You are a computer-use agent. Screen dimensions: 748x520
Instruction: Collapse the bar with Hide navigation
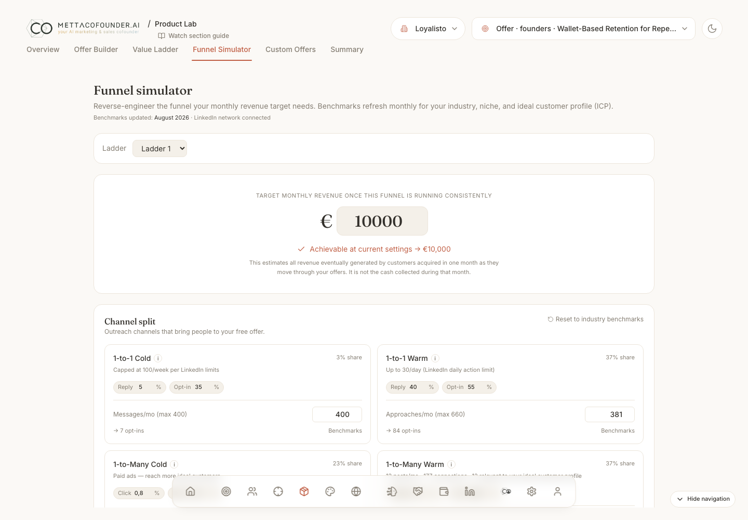[703, 499]
